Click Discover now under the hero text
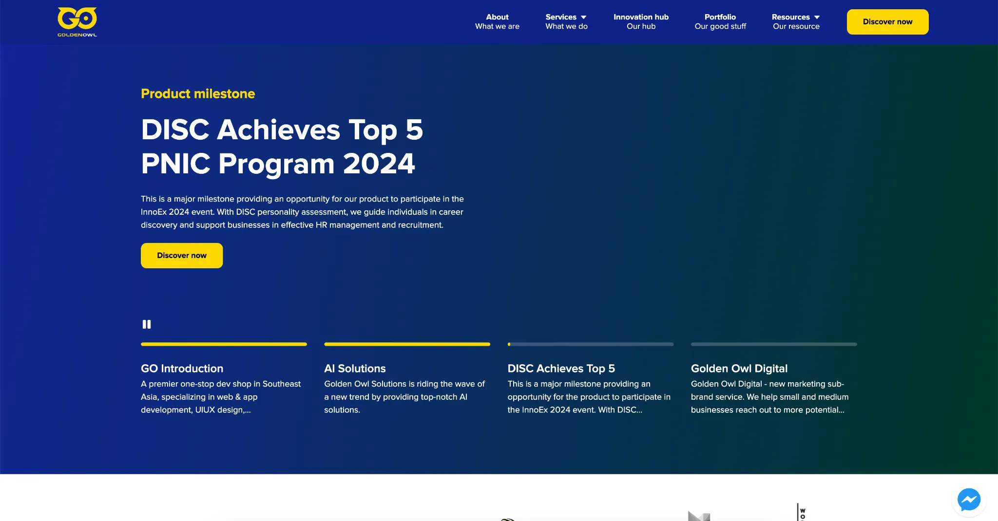 [182, 256]
